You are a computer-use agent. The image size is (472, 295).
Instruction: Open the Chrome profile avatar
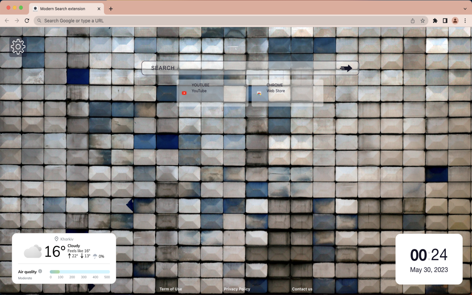click(x=455, y=21)
